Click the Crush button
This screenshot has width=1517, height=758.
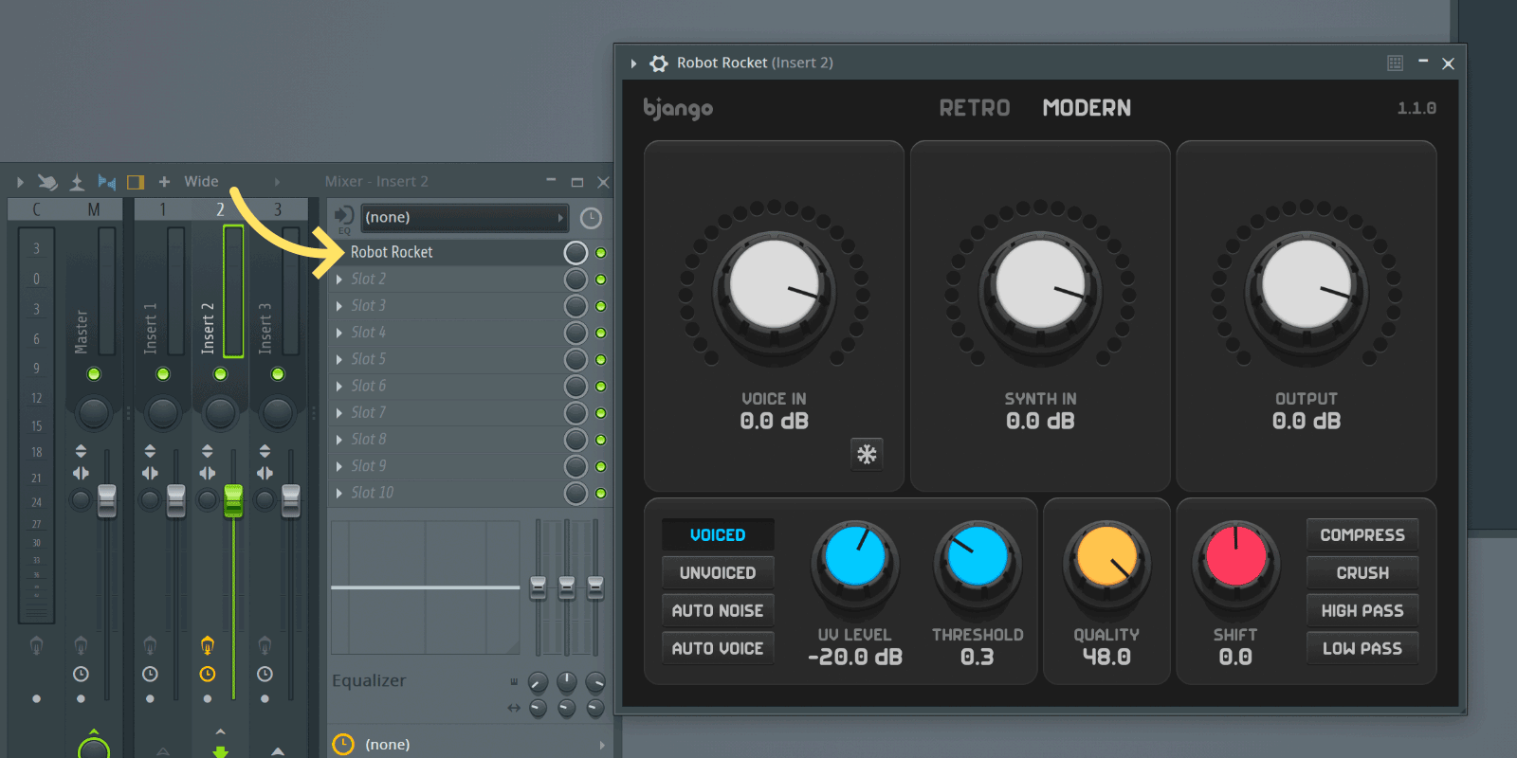[x=1362, y=572]
